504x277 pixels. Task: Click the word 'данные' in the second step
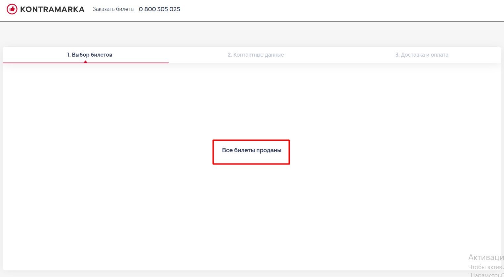tap(274, 55)
